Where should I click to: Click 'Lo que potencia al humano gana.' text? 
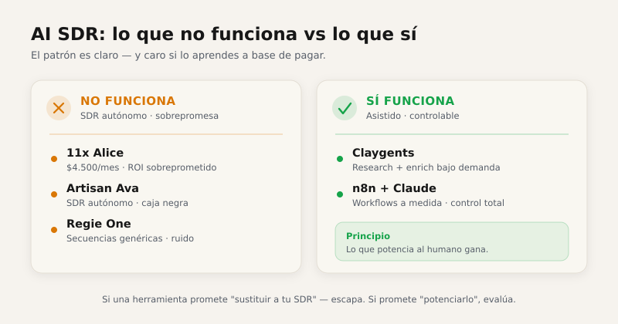tap(417, 250)
